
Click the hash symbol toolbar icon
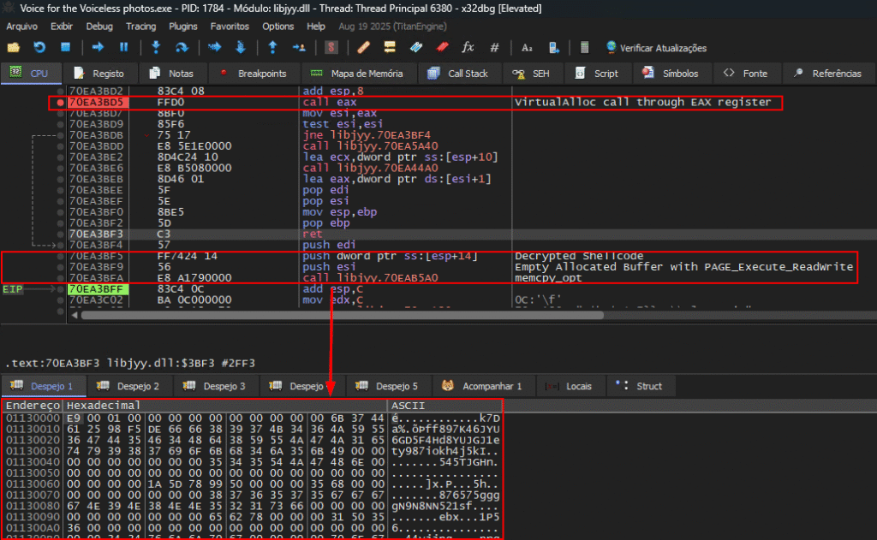pyautogui.click(x=494, y=47)
